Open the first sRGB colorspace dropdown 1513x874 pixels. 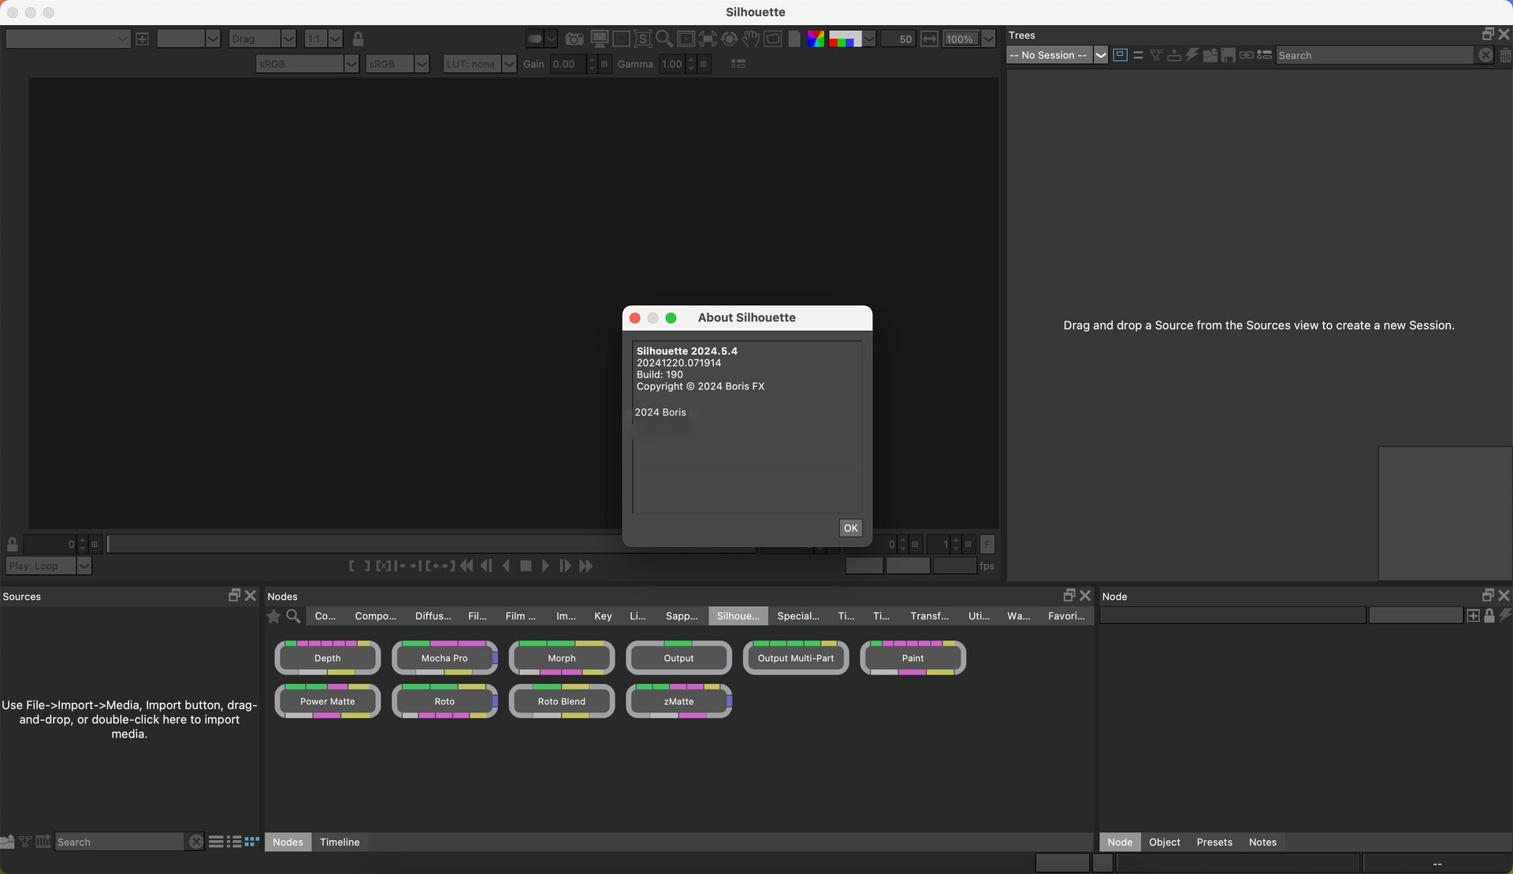click(x=307, y=64)
